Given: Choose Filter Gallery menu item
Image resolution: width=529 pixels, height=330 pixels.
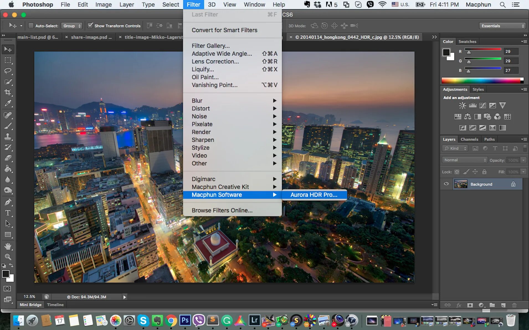Looking at the screenshot, I should (x=233, y=46).
